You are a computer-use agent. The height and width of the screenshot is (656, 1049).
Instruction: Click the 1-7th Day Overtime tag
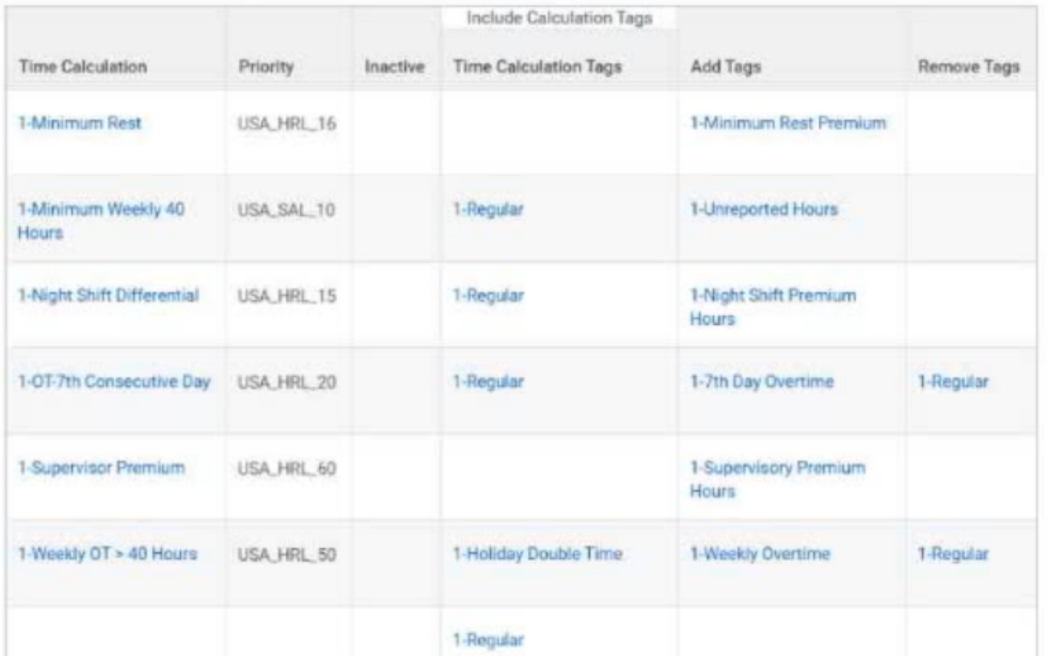click(x=762, y=382)
